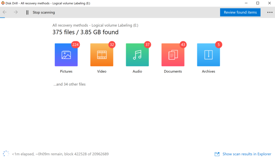Click '...and 34 other files' text
This screenshot has width=275, height=160.
70,84
